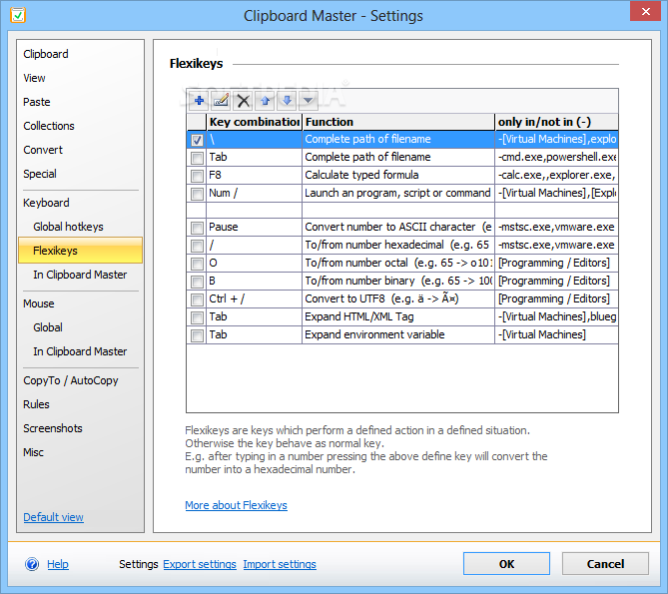
Task: Click the Help link
Action: 58,564
